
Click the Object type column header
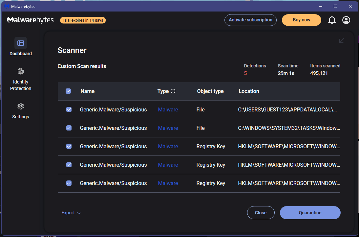[210, 91]
